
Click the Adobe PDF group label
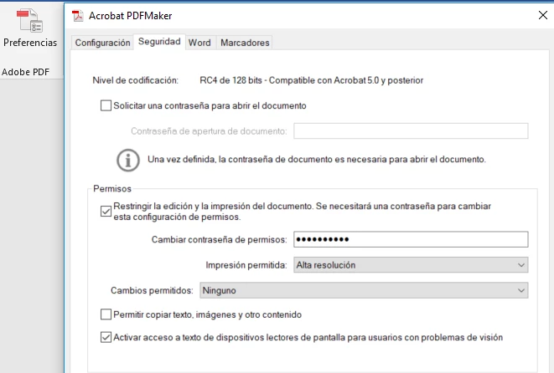click(x=25, y=72)
